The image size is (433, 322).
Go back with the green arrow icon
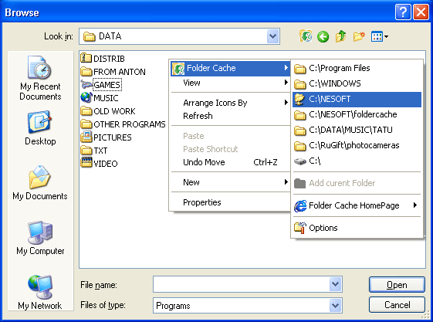(323, 36)
